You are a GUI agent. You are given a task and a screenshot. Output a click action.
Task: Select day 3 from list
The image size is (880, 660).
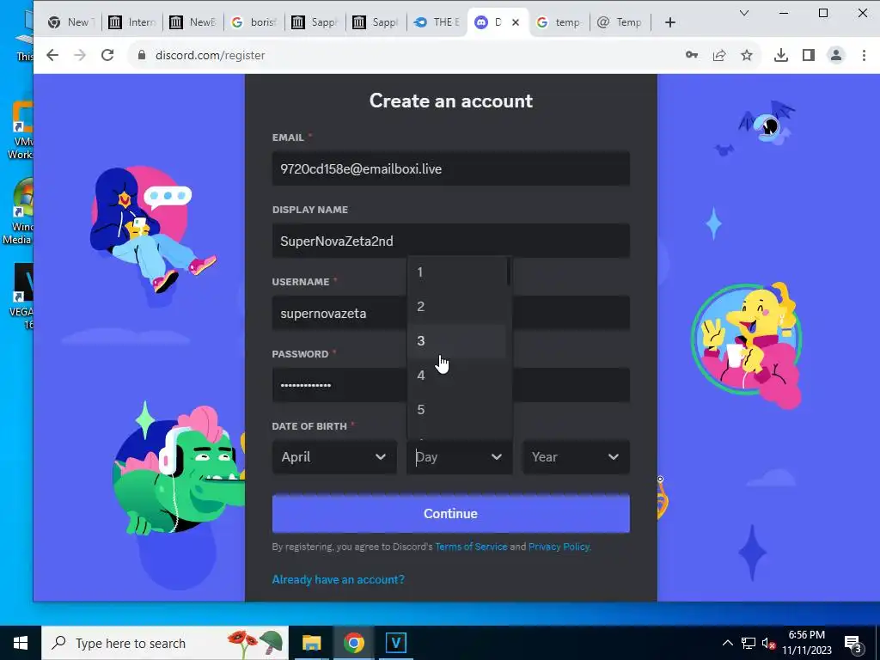tap(457, 340)
